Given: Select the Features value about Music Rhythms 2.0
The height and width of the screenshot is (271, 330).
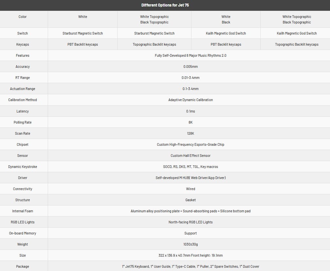Looking at the screenshot, I should click(190, 55).
